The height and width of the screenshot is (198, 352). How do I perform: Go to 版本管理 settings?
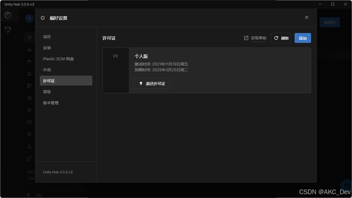(66, 103)
